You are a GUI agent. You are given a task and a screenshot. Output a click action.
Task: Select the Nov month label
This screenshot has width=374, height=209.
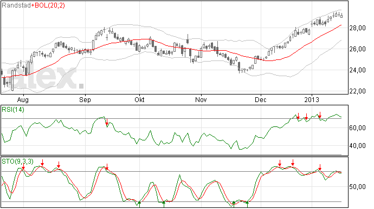click(201, 99)
